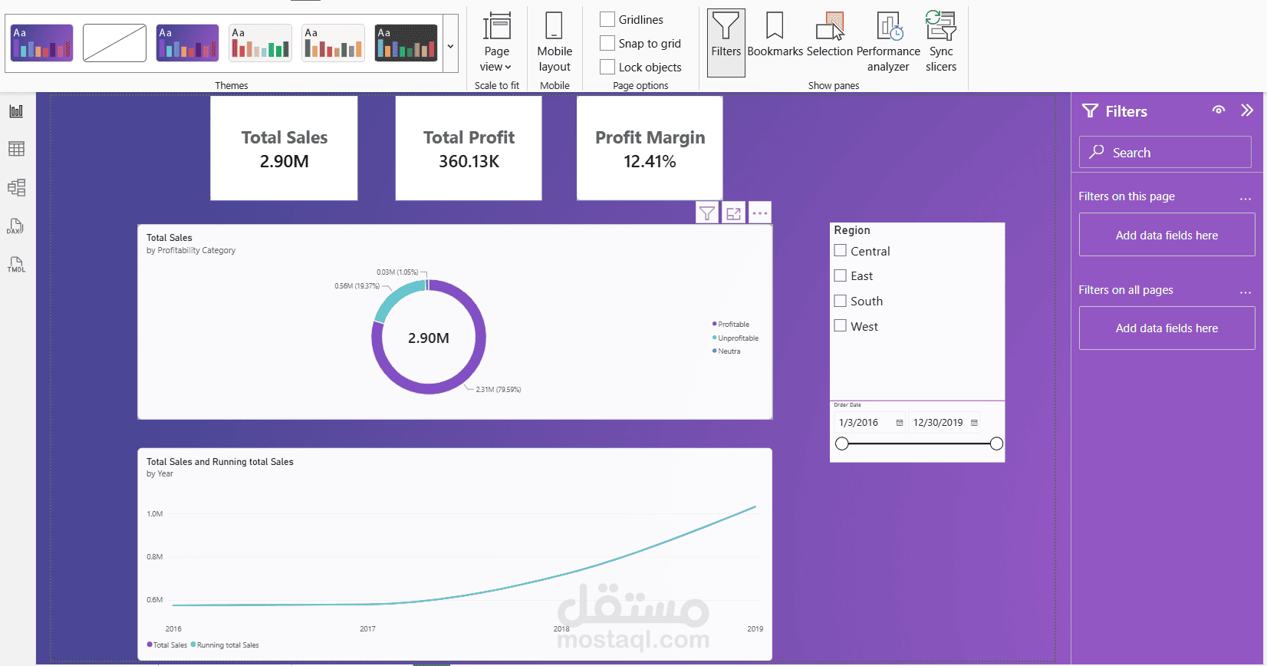Open Filters on all pages options menu

[1246, 292]
